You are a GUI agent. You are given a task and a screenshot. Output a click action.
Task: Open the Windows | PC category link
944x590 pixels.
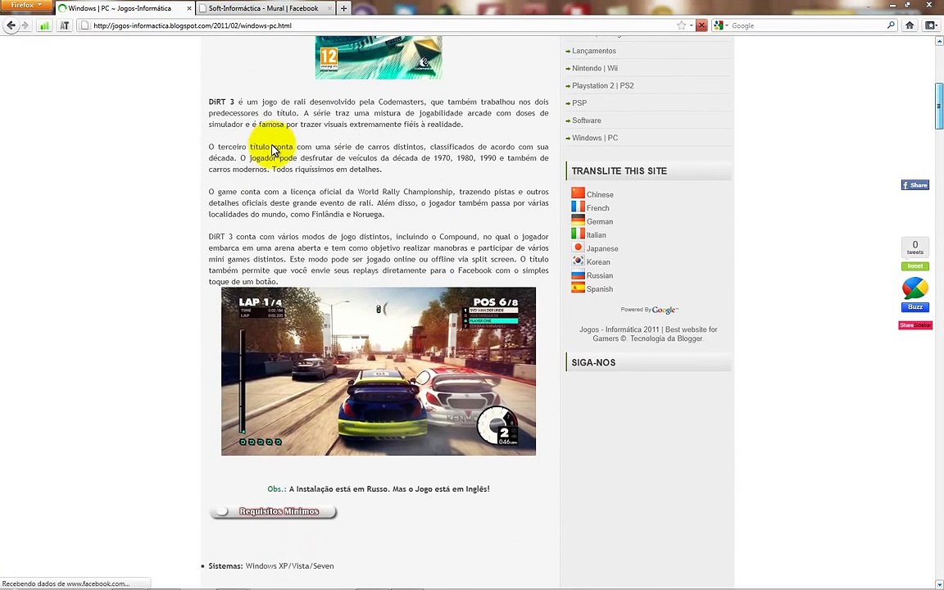pyautogui.click(x=595, y=138)
